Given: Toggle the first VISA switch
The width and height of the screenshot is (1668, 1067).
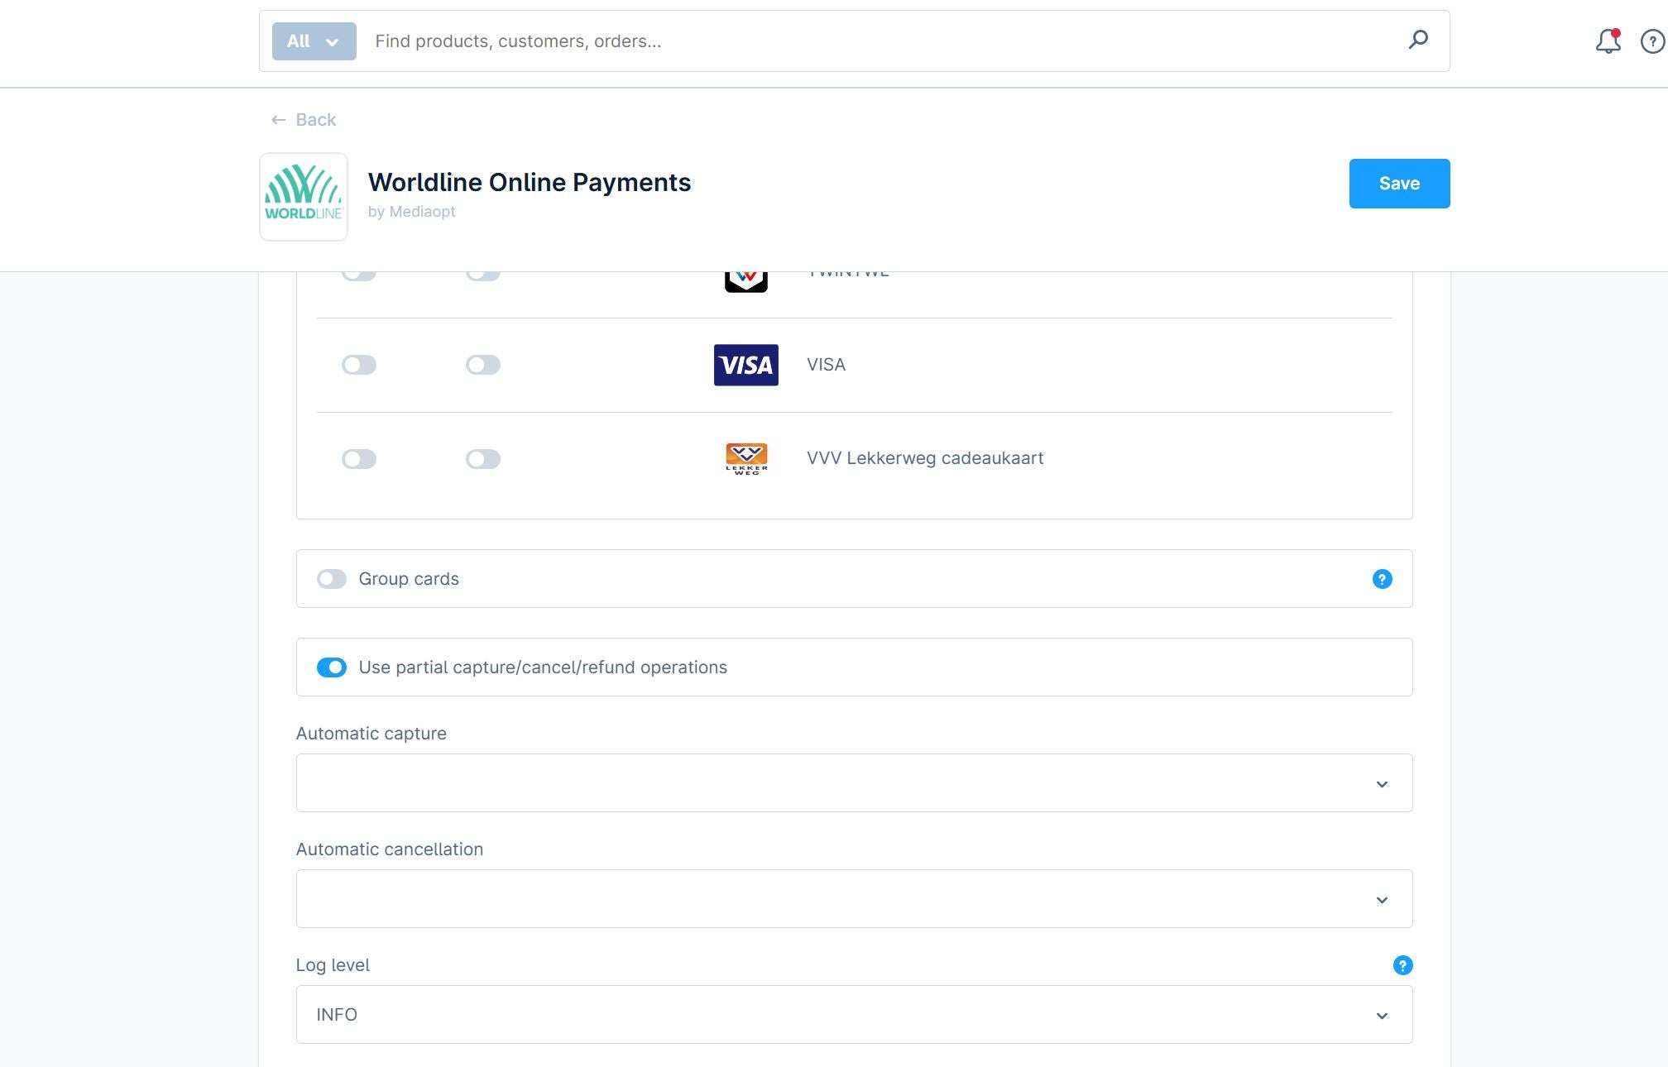Looking at the screenshot, I should 359,365.
